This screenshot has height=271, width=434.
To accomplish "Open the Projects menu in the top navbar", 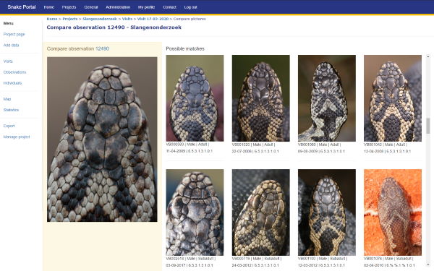I will tap(69, 7).
